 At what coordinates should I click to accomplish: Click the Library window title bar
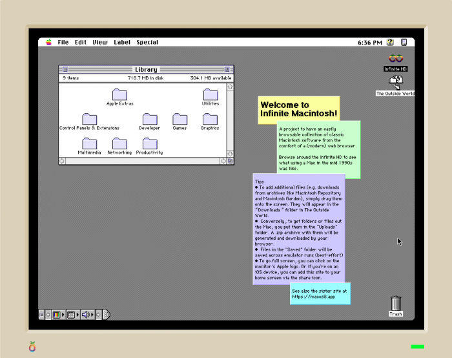pyautogui.click(x=146, y=70)
